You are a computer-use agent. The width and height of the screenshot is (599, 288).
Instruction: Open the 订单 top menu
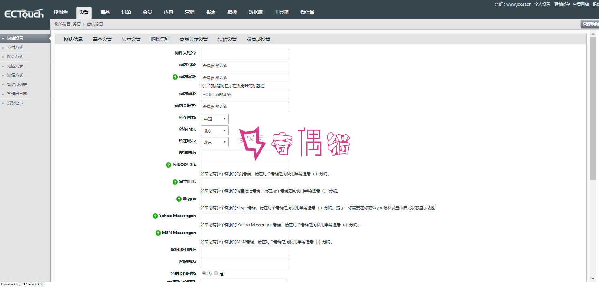pyautogui.click(x=126, y=12)
